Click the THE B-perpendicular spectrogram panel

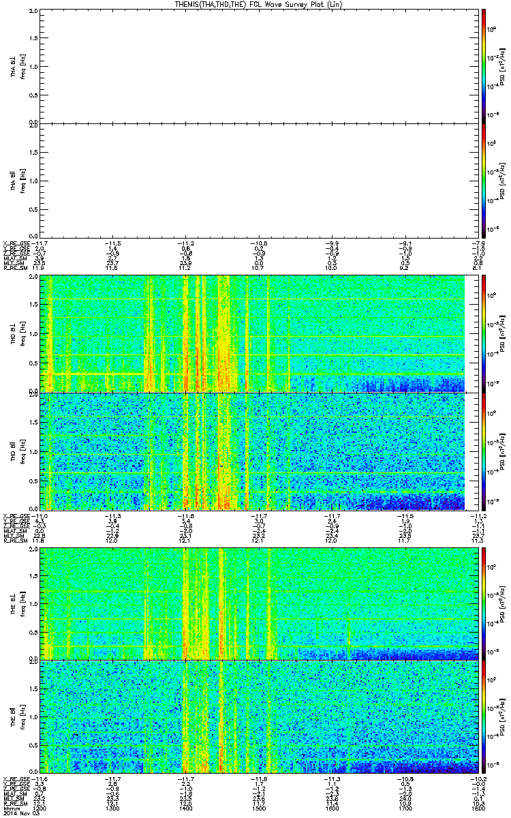click(255, 604)
